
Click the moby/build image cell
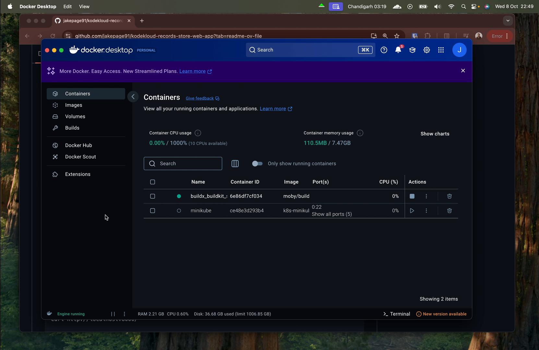296,196
